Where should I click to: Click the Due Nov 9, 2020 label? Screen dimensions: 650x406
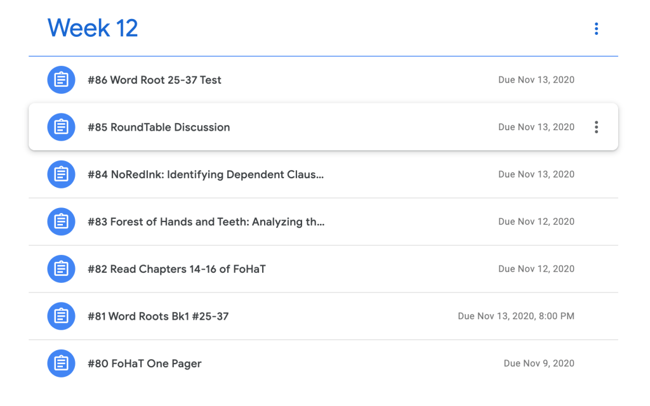(538, 363)
